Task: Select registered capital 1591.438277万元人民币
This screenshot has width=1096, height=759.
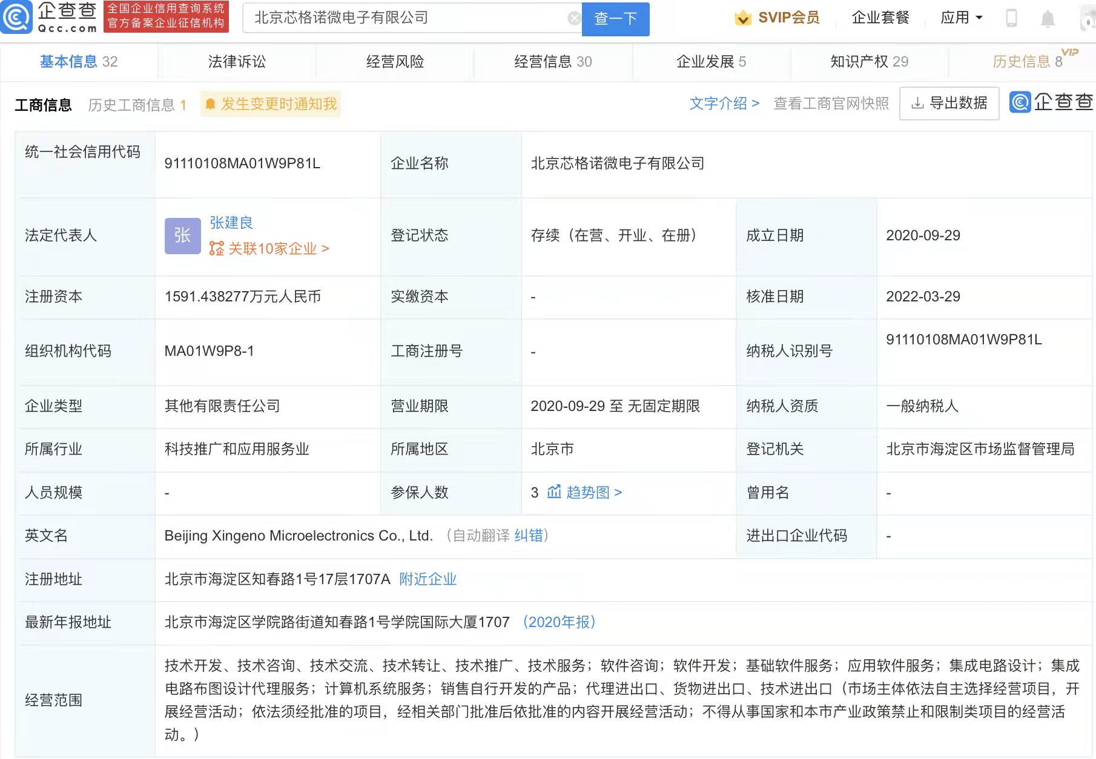Action: [243, 297]
